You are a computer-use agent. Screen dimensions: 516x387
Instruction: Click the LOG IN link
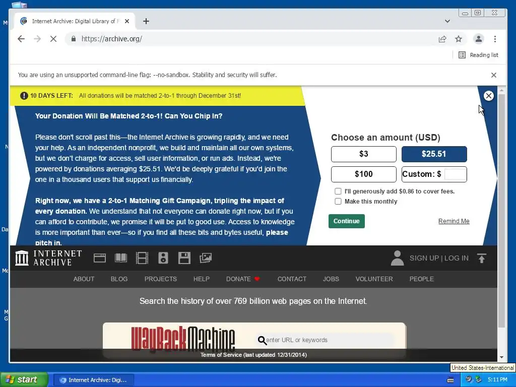click(457, 258)
